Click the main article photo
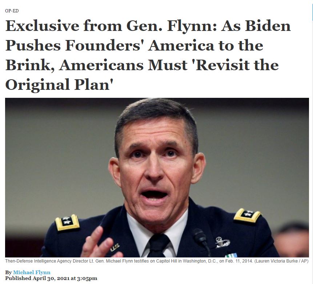 [x=157, y=177]
